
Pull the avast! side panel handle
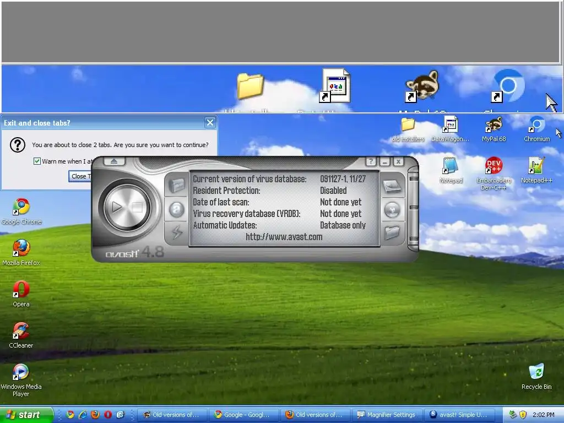point(413,209)
